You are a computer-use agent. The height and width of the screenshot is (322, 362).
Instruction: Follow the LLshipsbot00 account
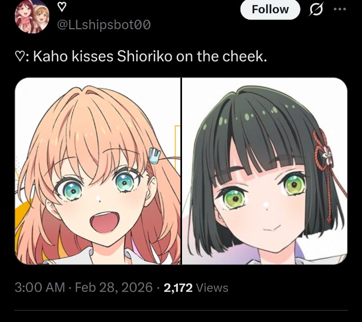[270, 9]
